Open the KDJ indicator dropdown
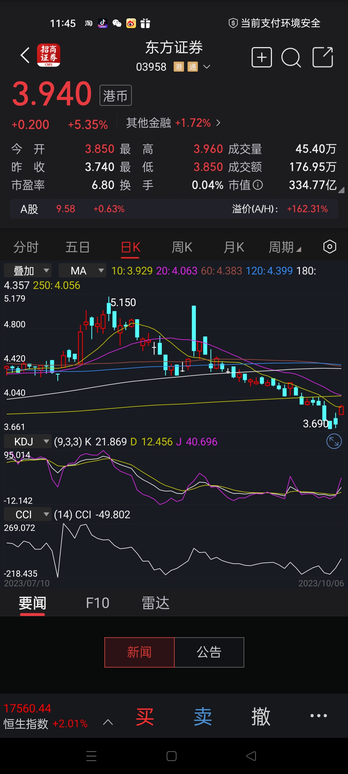 click(28, 442)
